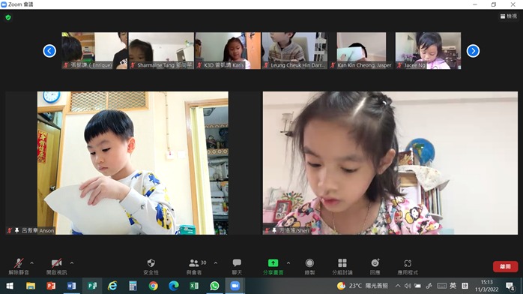Select Jacee Ng's video thumbnail
523x294 pixels.
tap(429, 51)
